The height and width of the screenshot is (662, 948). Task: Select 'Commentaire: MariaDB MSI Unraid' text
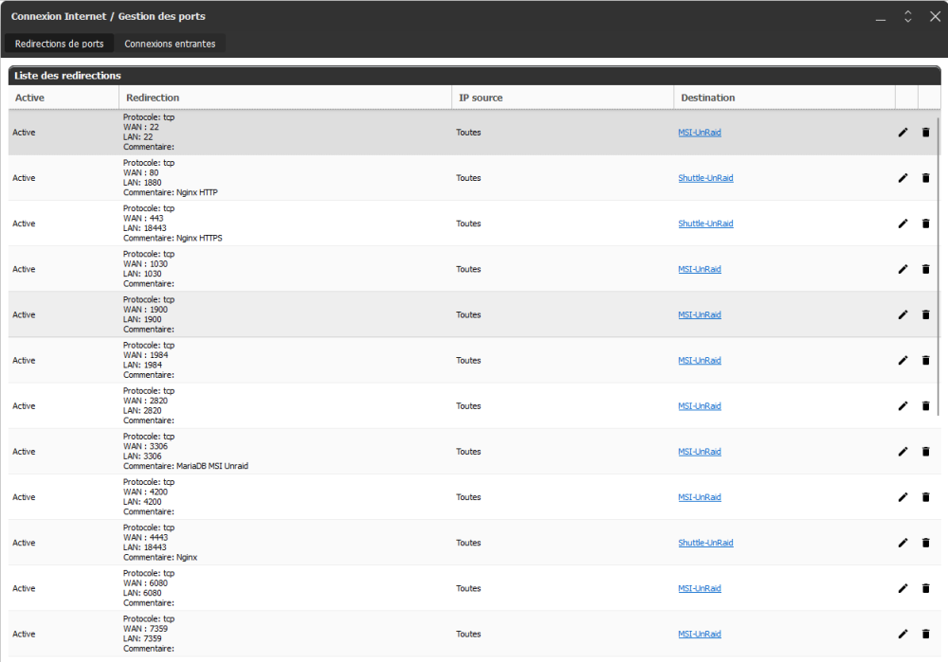point(186,466)
